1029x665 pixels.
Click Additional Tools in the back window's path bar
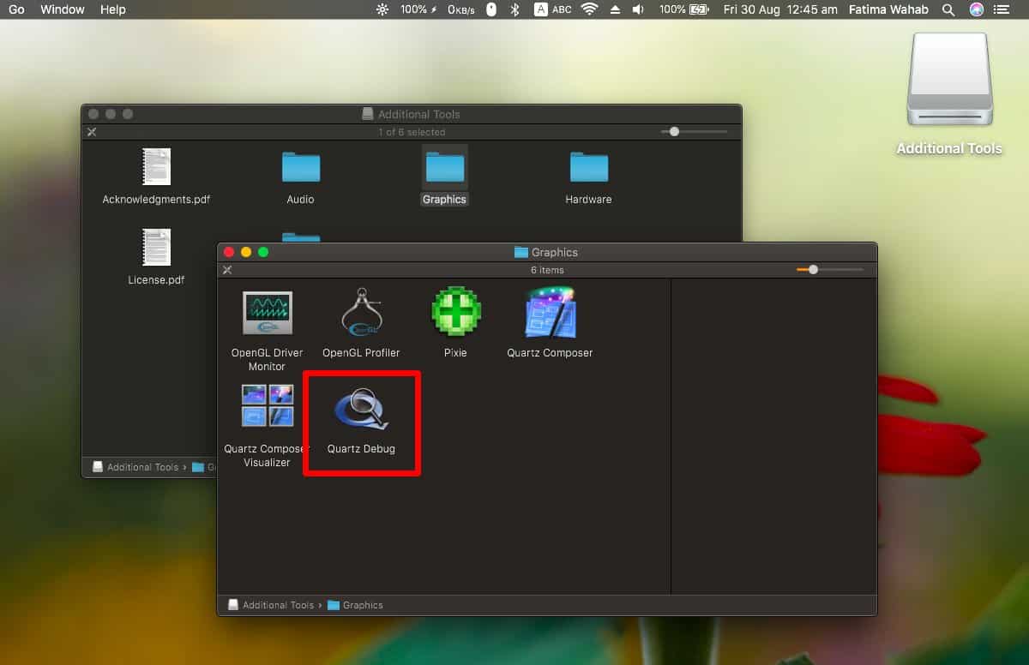135,467
